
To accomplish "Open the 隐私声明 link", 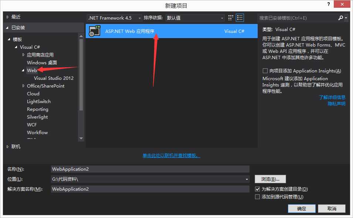I will tap(337, 103).
